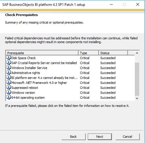
Task: Click the scroll down arrow of the list
Action: tap(137, 98)
